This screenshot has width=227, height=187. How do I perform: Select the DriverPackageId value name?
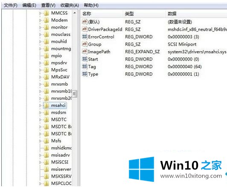coord(105,29)
